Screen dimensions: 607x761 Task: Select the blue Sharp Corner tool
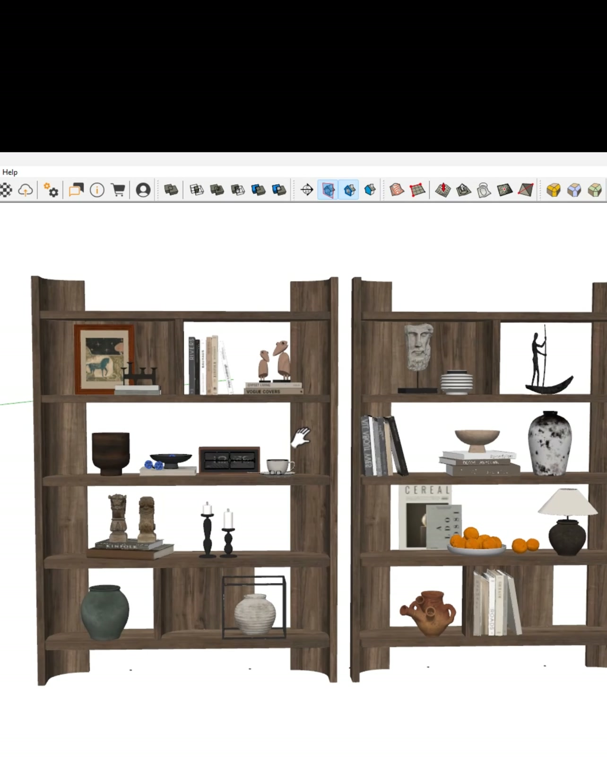pyautogui.click(x=574, y=190)
